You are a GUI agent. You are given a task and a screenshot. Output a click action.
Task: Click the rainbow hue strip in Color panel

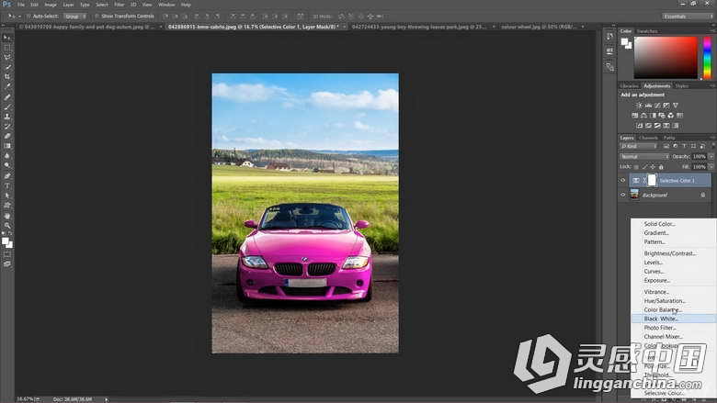coord(707,58)
